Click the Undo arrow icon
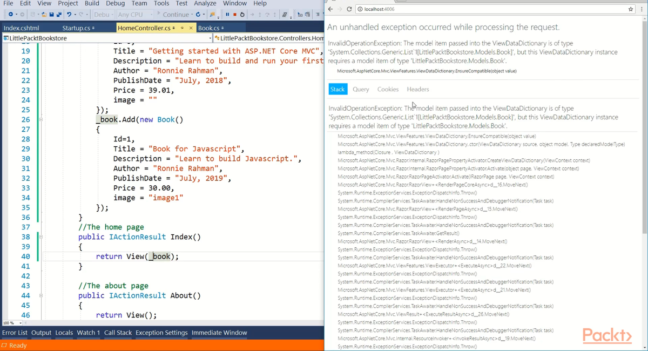Image resolution: width=648 pixels, height=351 pixels. pyautogui.click(x=69, y=14)
